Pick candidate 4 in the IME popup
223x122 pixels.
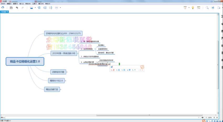coord(129,70)
